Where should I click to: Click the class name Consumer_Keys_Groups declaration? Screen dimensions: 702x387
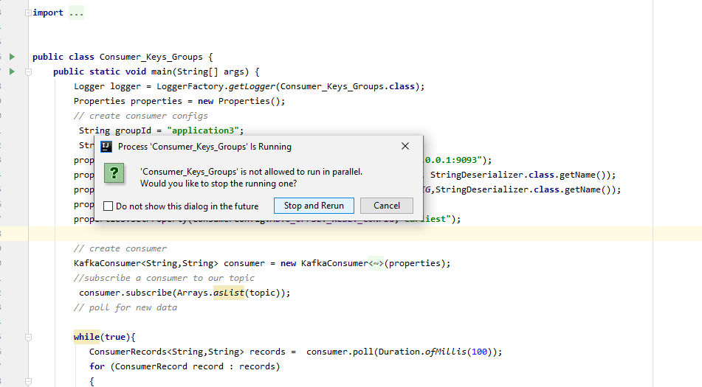[x=151, y=57]
